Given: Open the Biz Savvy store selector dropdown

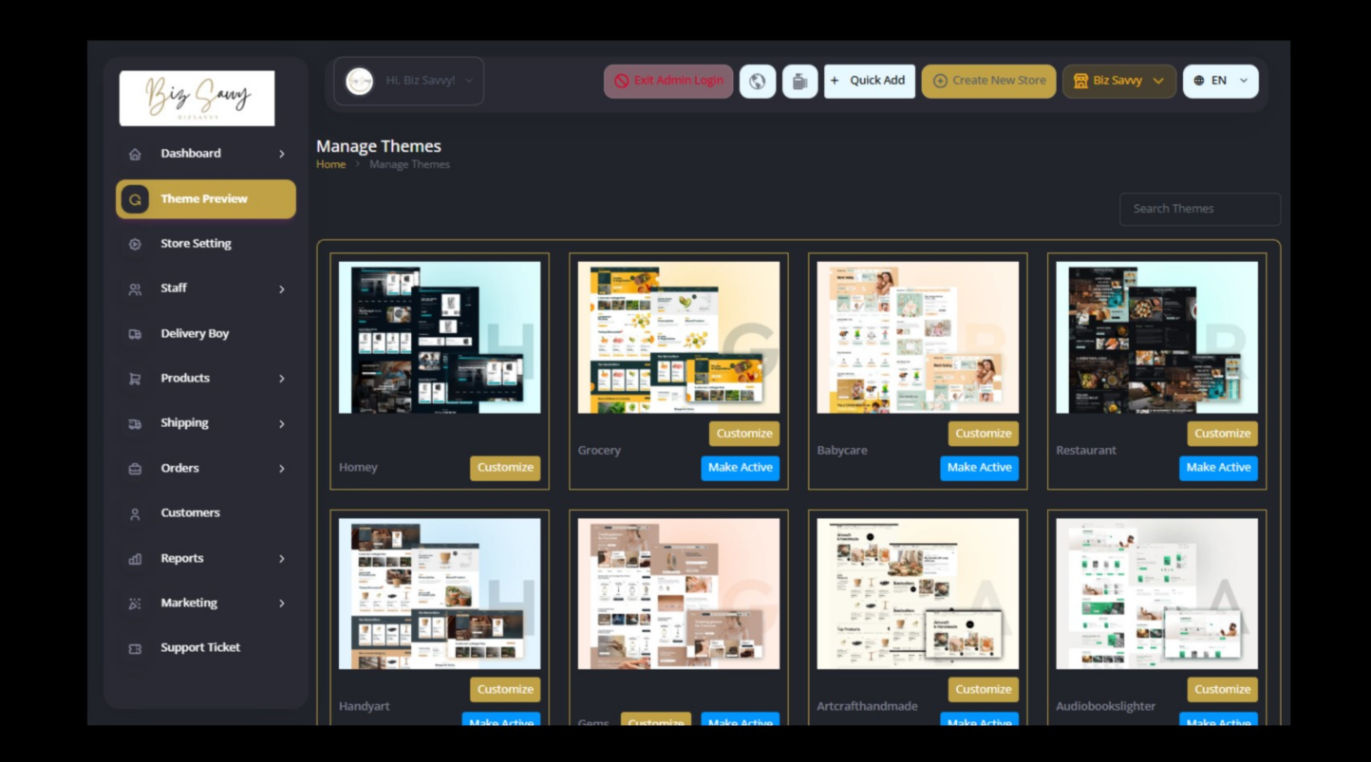Looking at the screenshot, I should click(1118, 82).
